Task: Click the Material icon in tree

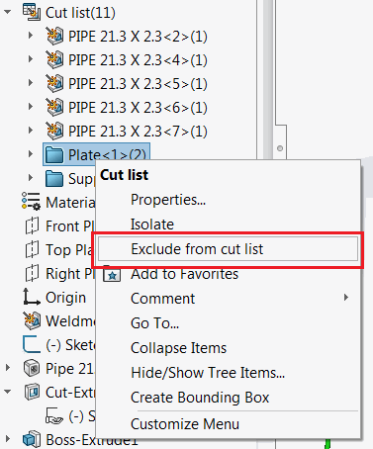Action: (x=31, y=202)
